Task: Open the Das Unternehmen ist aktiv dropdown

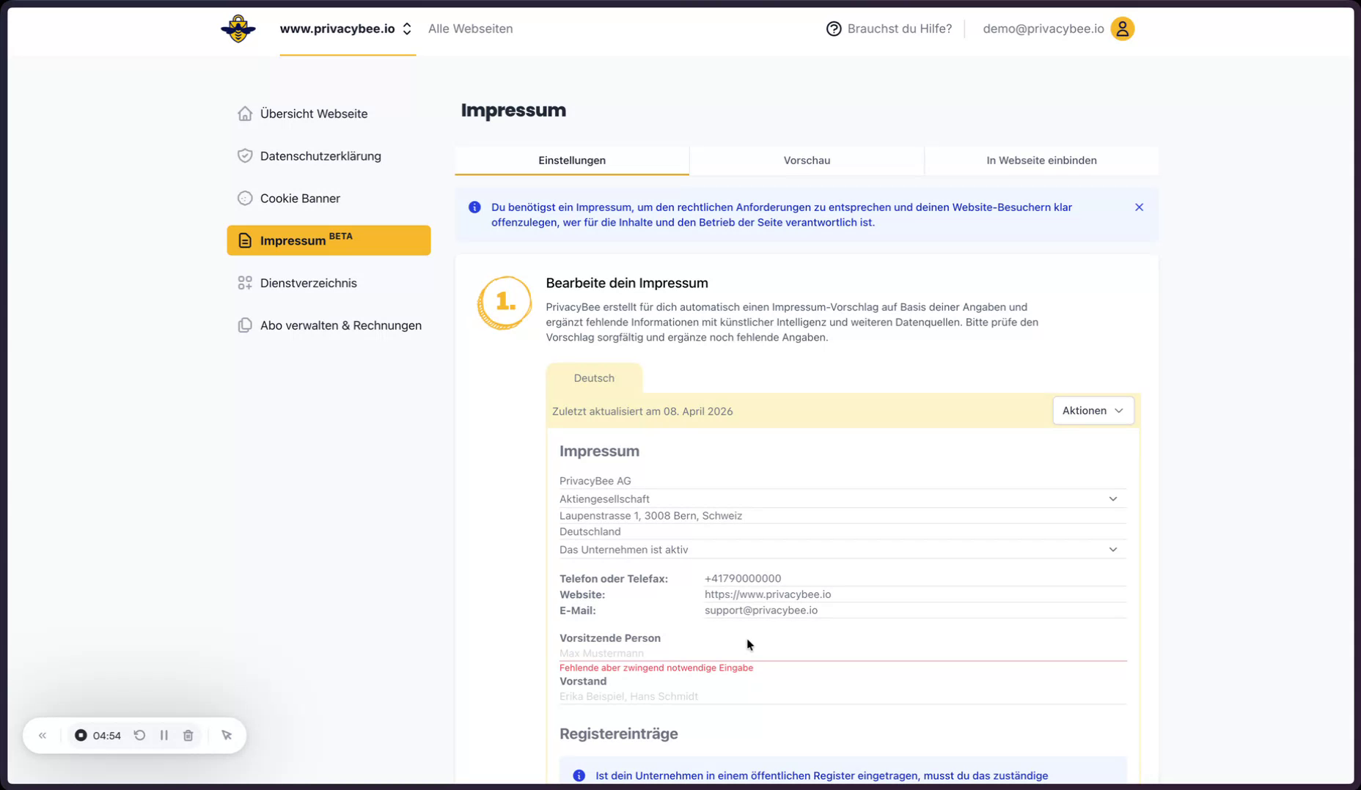Action: [843, 550]
